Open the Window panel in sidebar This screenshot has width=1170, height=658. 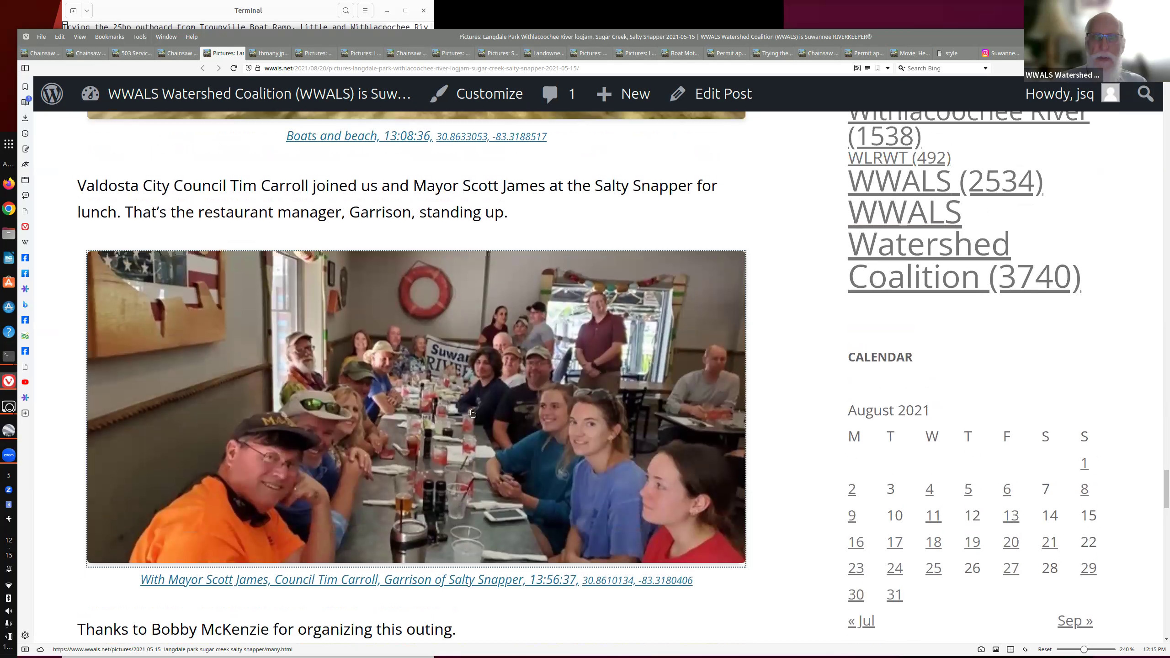pyautogui.click(x=25, y=180)
